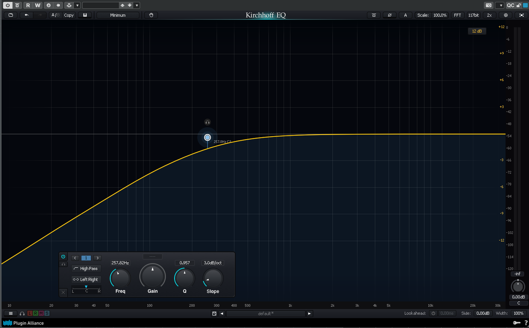
Task: Click the band number 1 indicator
Action: (x=86, y=258)
